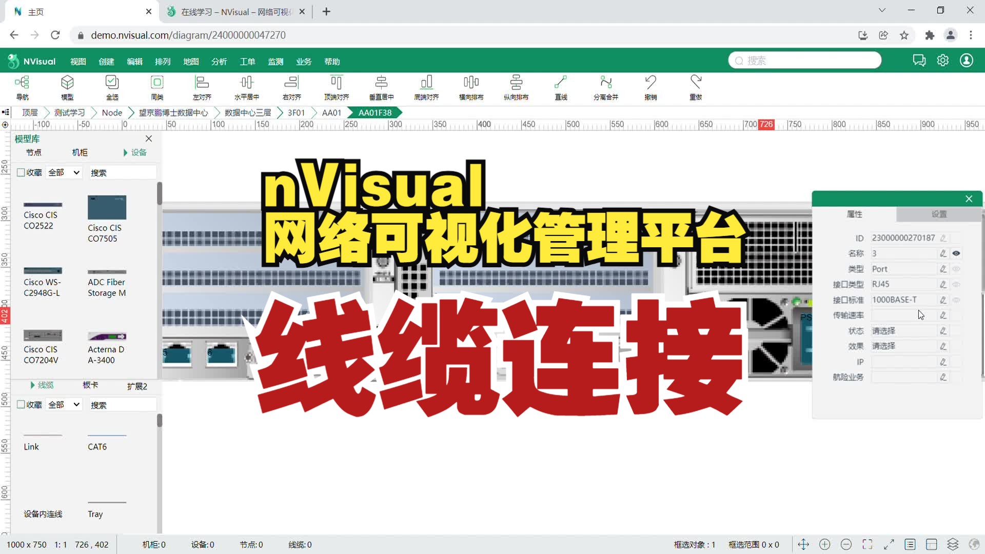Click the globe icon in status bar
The height and width of the screenshot is (554, 985).
pos(974,544)
